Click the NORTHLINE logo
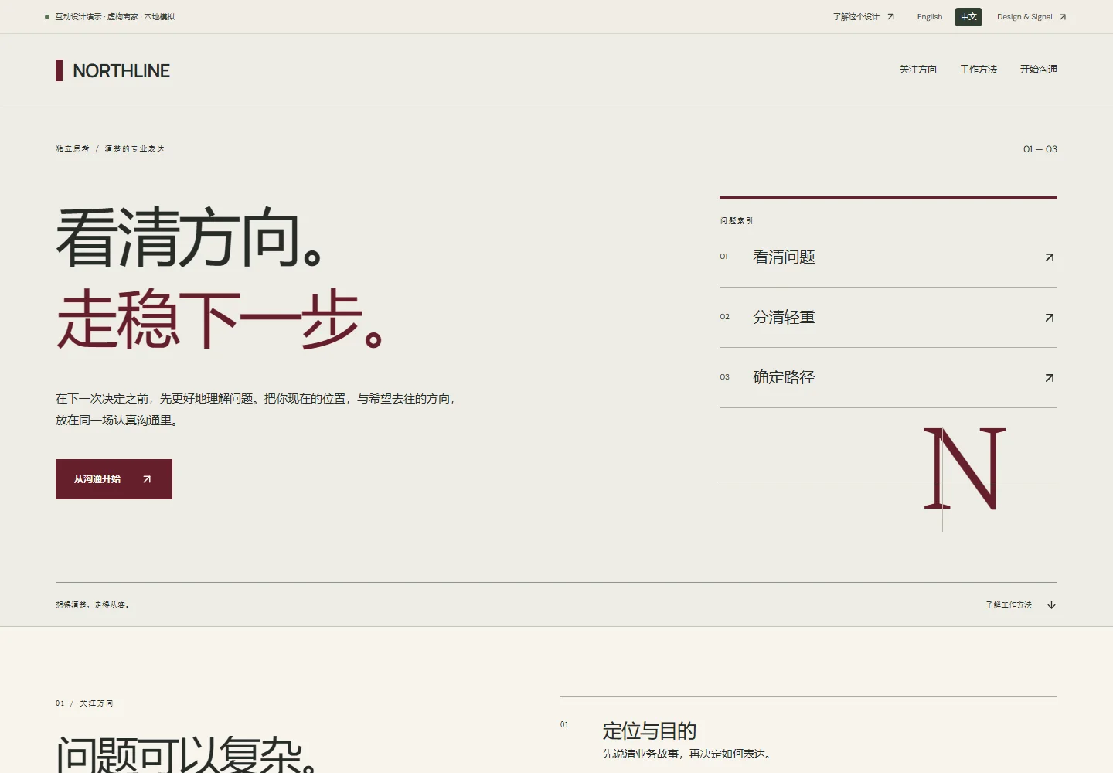Screen dimensions: 1113x773 tap(113, 70)
